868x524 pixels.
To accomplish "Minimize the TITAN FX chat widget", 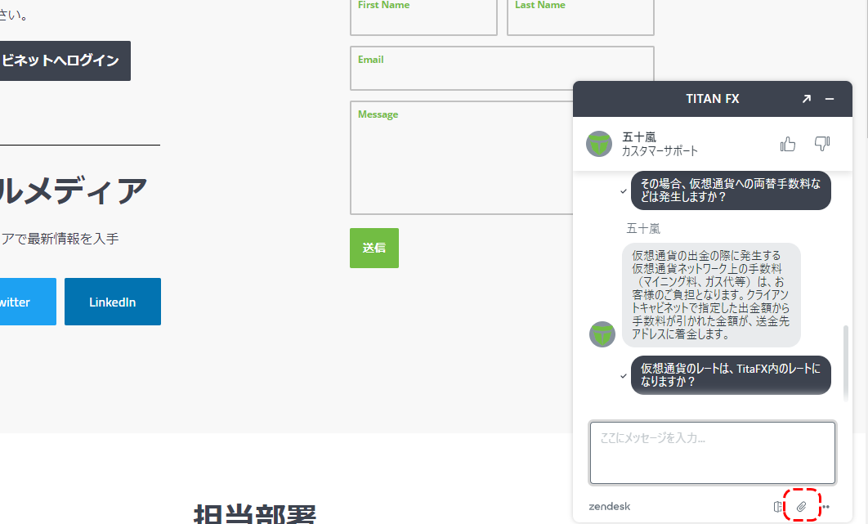I will pos(830,99).
